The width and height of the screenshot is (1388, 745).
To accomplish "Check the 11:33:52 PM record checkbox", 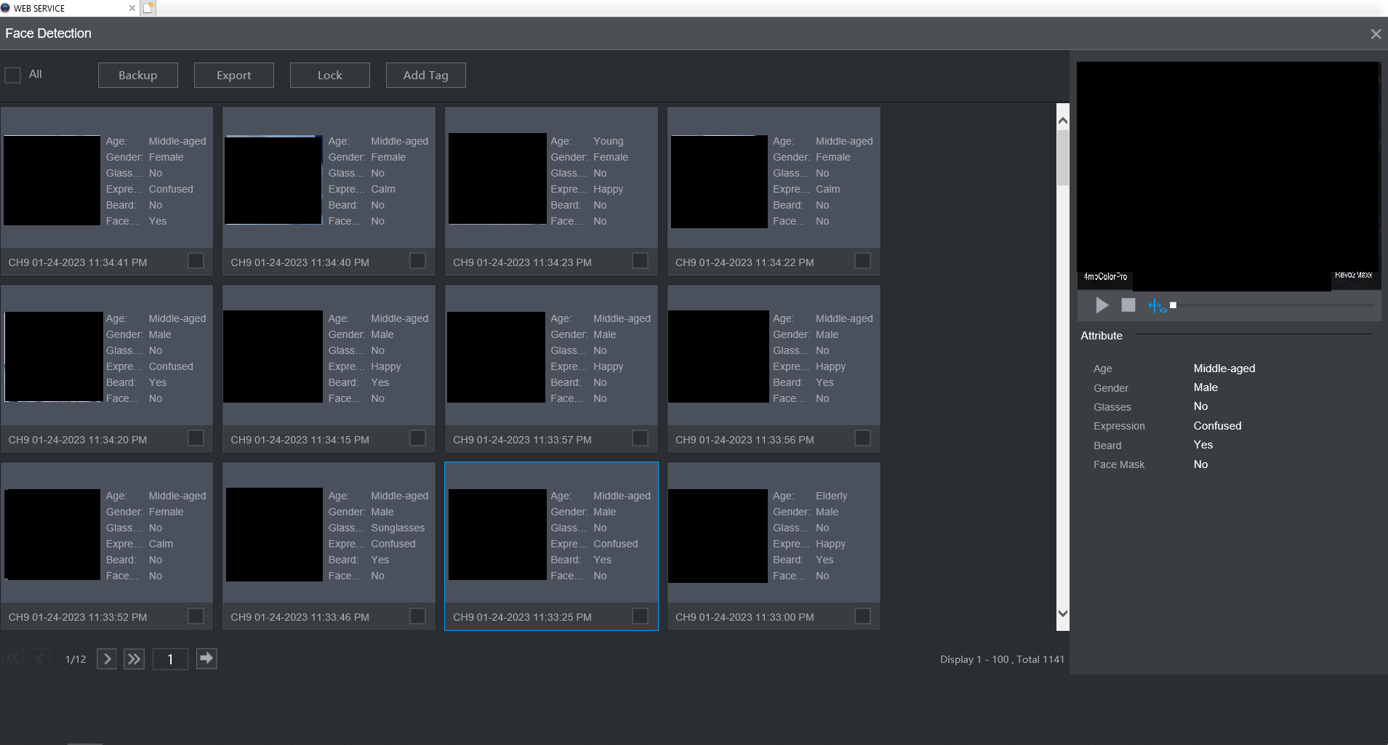I will [196, 616].
